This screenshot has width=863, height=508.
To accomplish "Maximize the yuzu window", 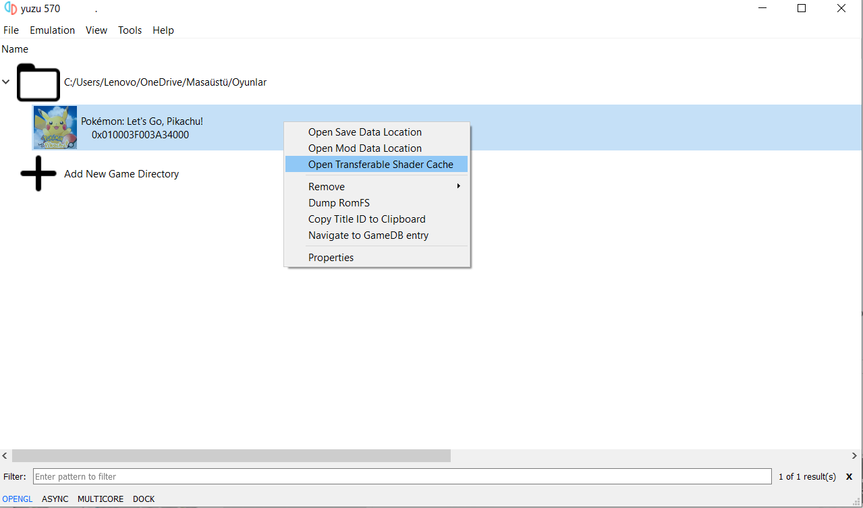I will click(802, 9).
